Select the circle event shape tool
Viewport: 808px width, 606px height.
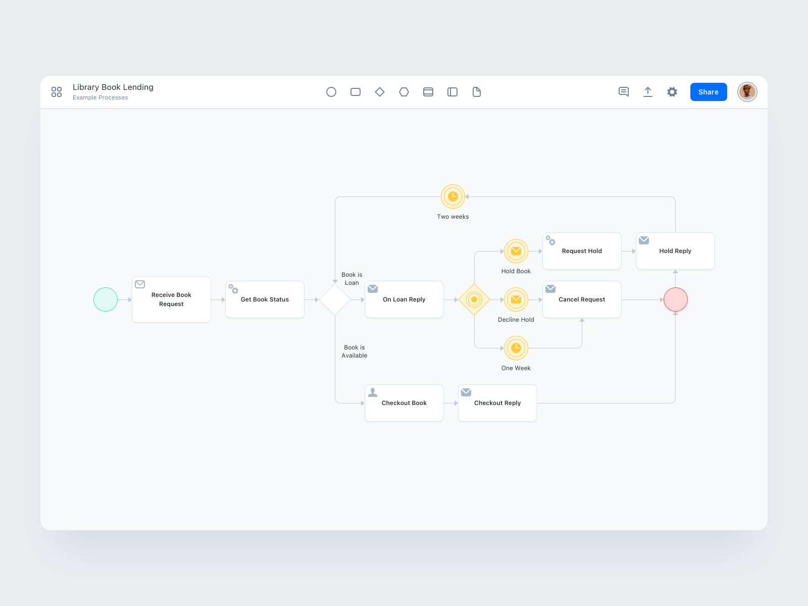point(331,92)
